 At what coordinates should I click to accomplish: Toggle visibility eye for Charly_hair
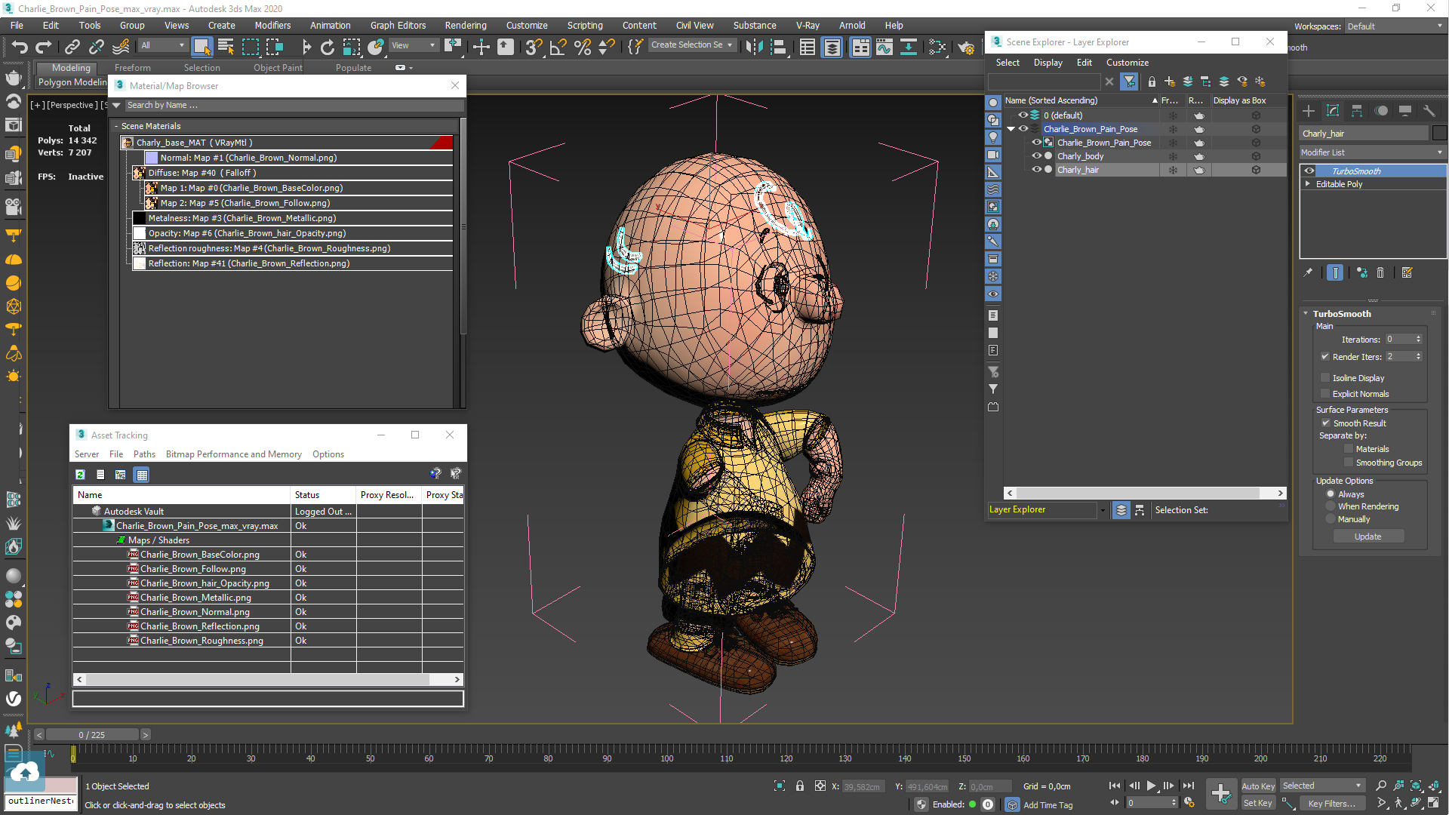[x=1036, y=170]
